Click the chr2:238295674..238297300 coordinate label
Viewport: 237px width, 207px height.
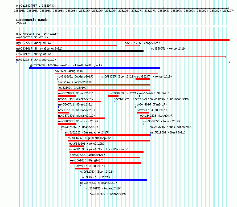[x=36, y=6]
